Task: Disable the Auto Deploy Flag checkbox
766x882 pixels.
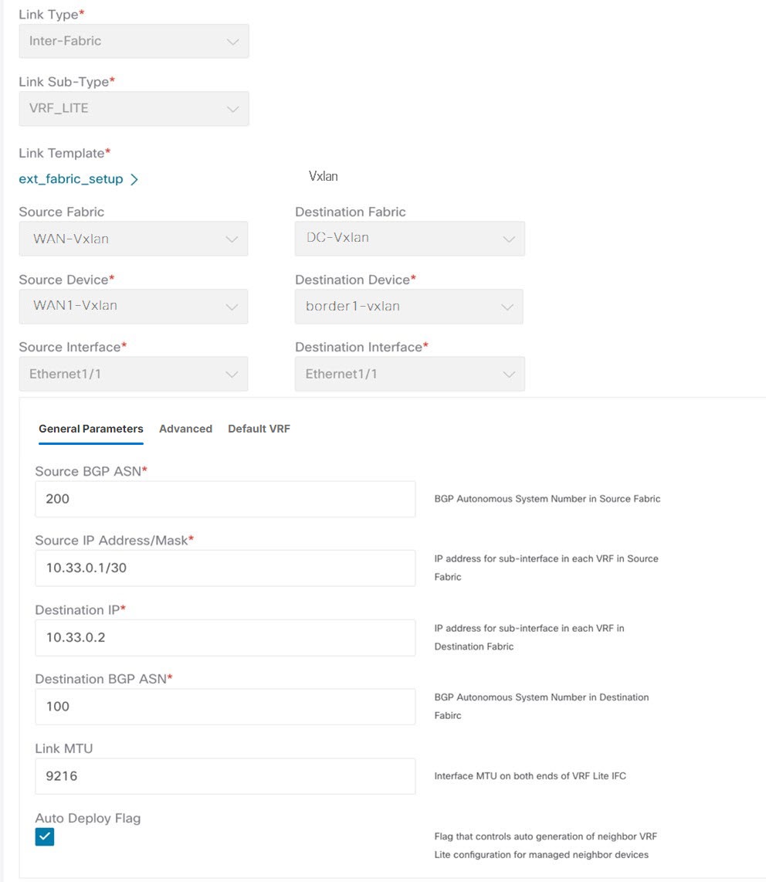Action: click(44, 836)
